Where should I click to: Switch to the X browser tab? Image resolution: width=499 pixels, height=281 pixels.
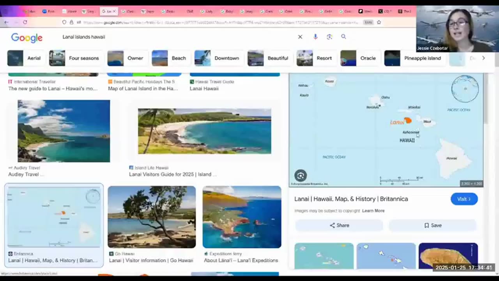(x=385, y=11)
